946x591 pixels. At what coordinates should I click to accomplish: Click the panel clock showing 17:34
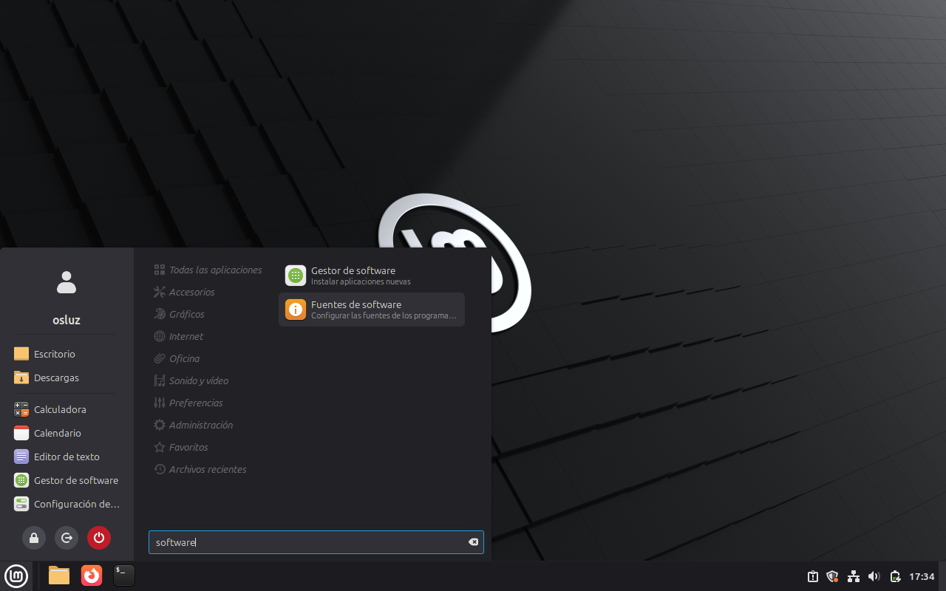coord(922,576)
